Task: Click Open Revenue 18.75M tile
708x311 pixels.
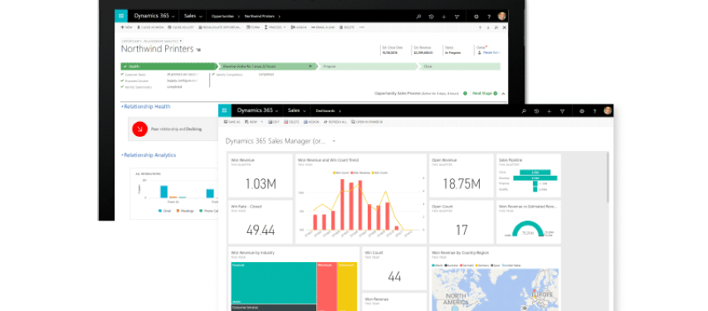Action: pyautogui.click(x=461, y=176)
